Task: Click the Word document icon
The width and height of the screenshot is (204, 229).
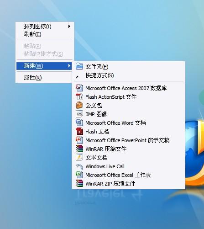Action: (79, 122)
